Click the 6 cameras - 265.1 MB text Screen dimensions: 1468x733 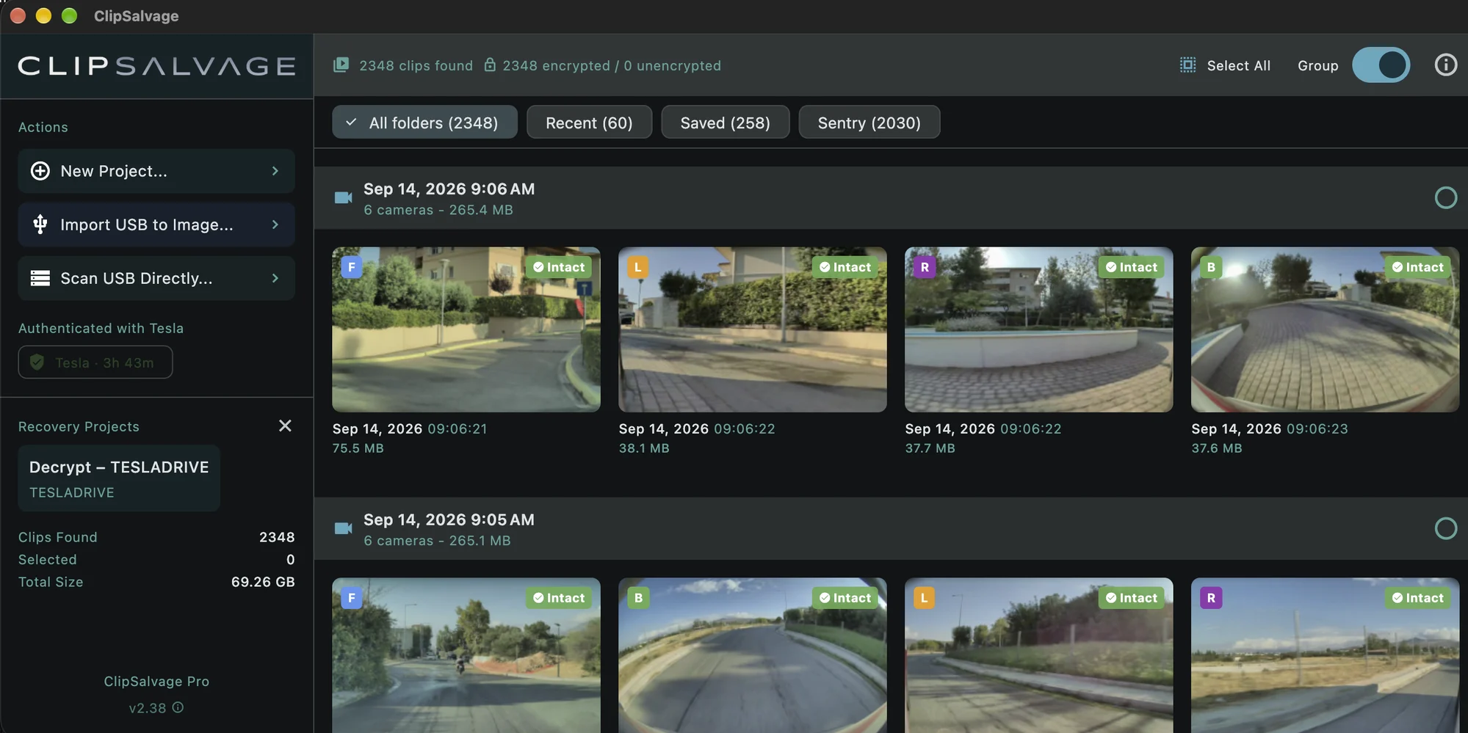tap(437, 541)
